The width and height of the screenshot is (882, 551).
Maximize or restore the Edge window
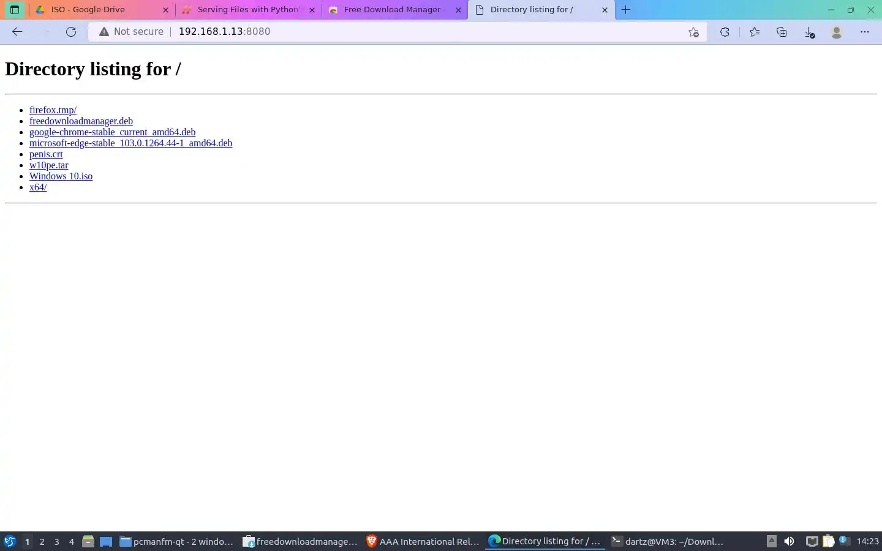coord(851,10)
